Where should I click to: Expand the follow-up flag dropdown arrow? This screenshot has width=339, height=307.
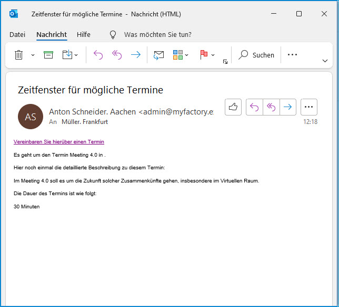tap(213, 55)
